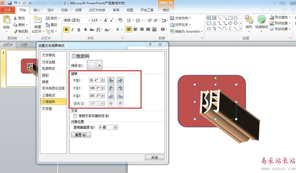
Task: Switch to the 大纲 outline pane tab
Action: click(x=24, y=45)
